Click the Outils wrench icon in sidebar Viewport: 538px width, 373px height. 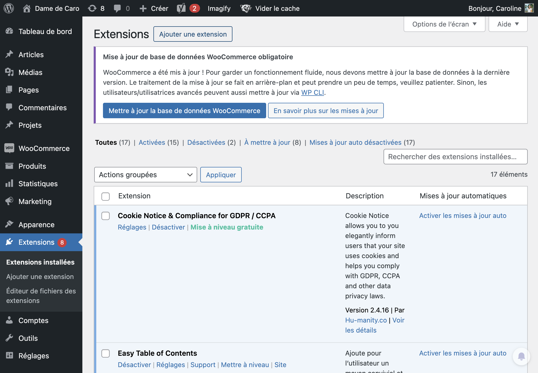pyautogui.click(x=9, y=338)
